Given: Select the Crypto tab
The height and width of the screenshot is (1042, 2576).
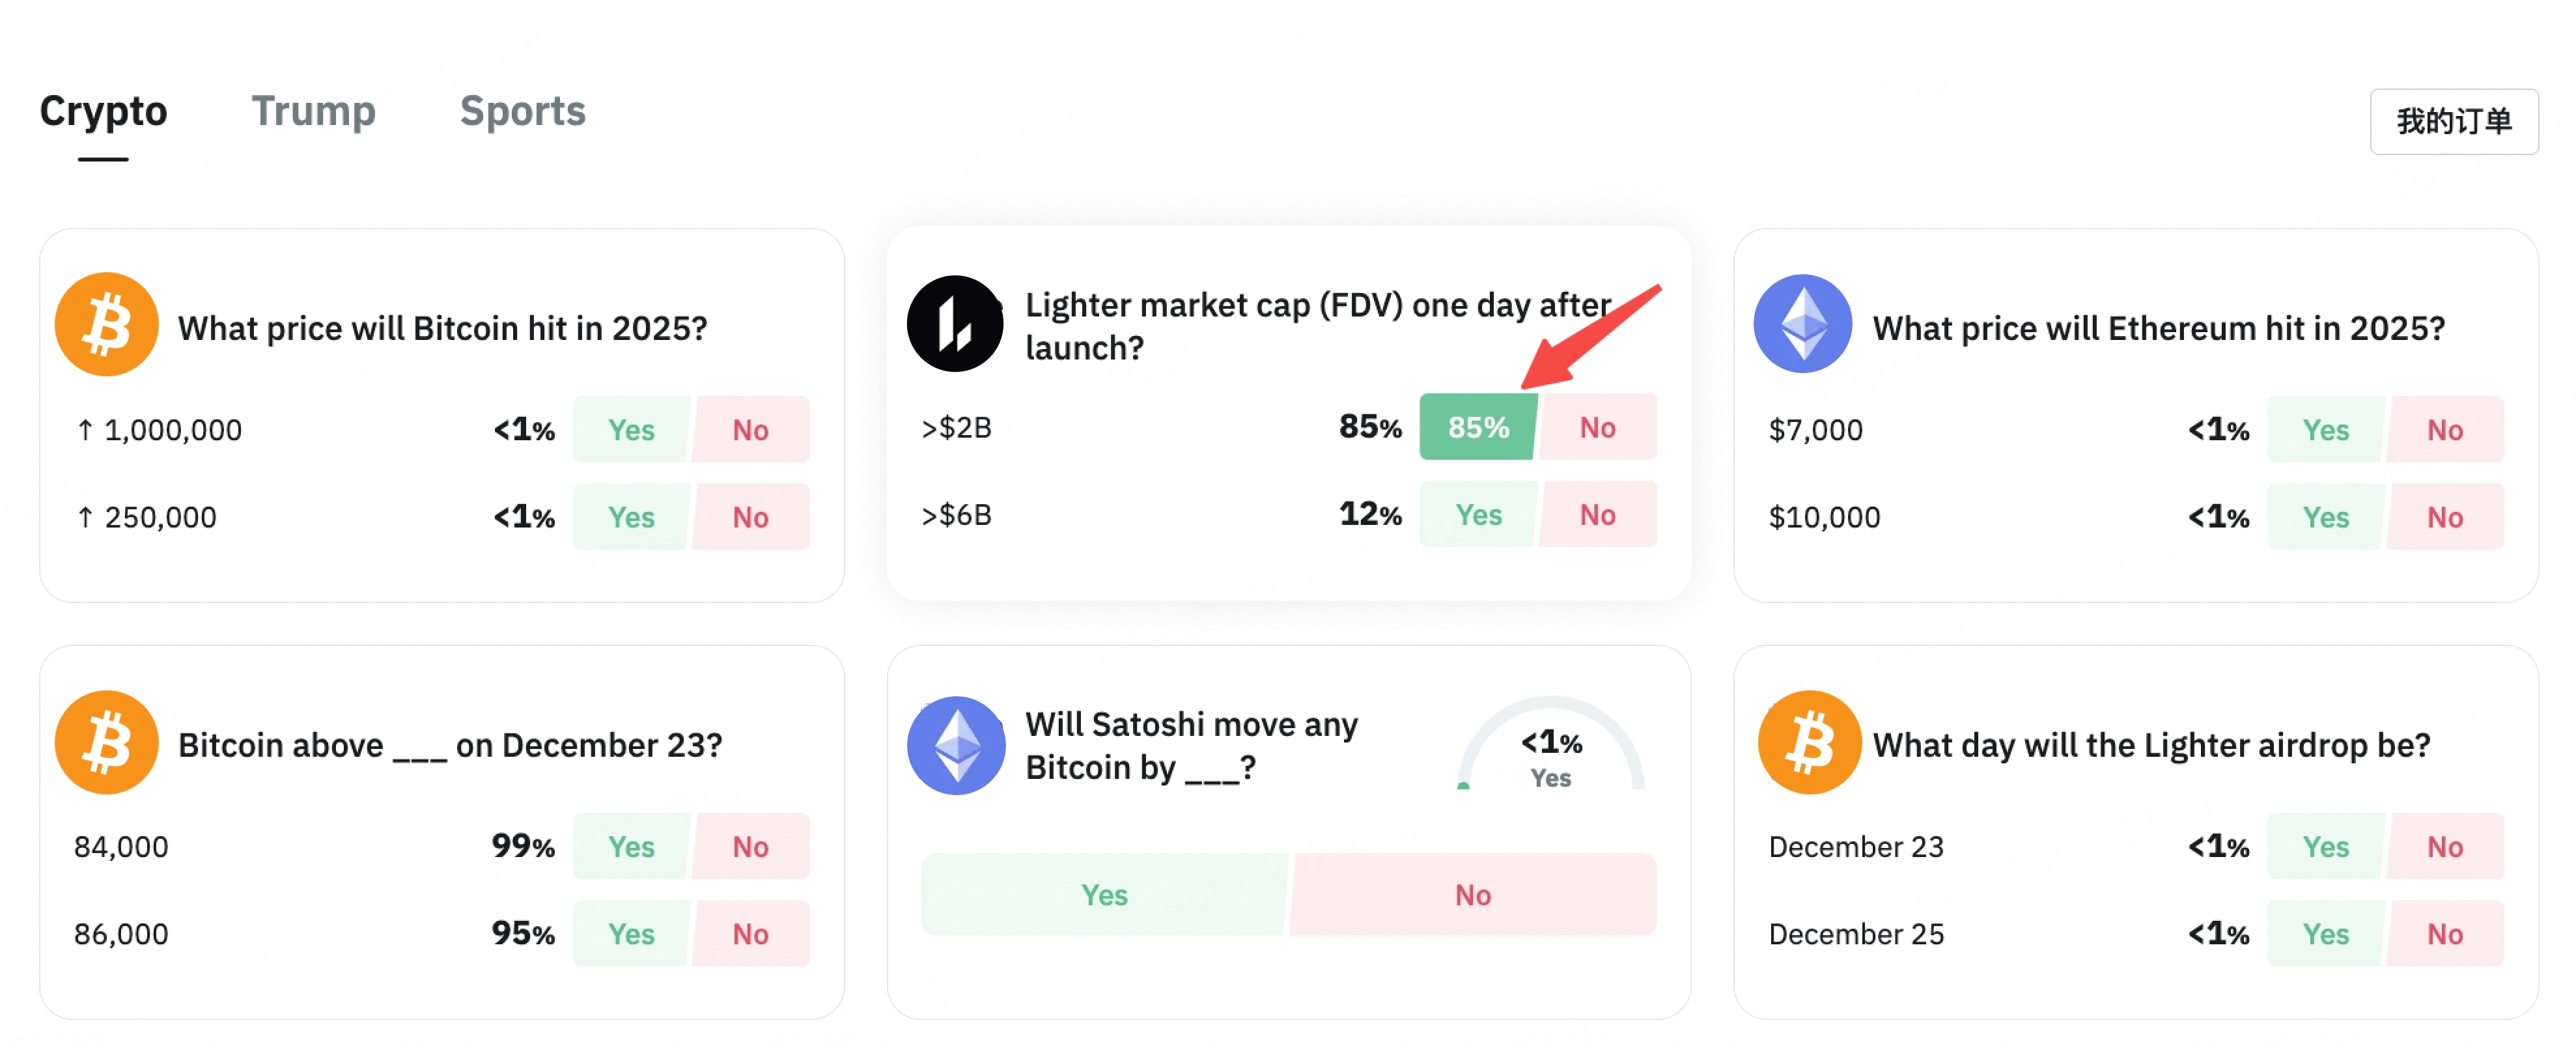Looking at the screenshot, I should (103, 111).
